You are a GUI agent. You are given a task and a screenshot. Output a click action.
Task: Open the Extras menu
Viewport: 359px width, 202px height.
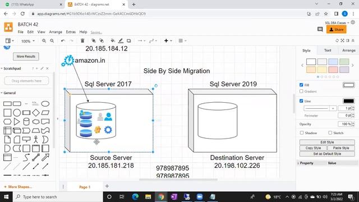pos(71,32)
